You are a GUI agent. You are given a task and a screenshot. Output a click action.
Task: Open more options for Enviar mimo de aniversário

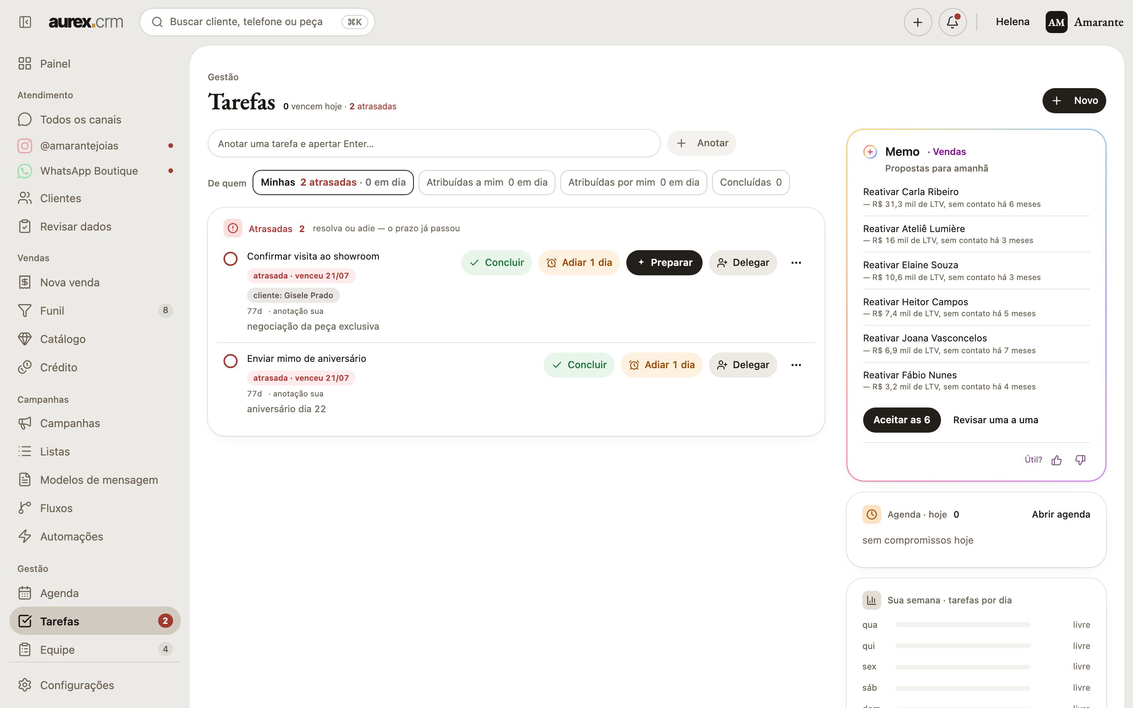pos(796,365)
